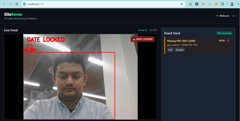
Task: Click the 3.4 FPS readout
Action: click(x=153, y=30)
